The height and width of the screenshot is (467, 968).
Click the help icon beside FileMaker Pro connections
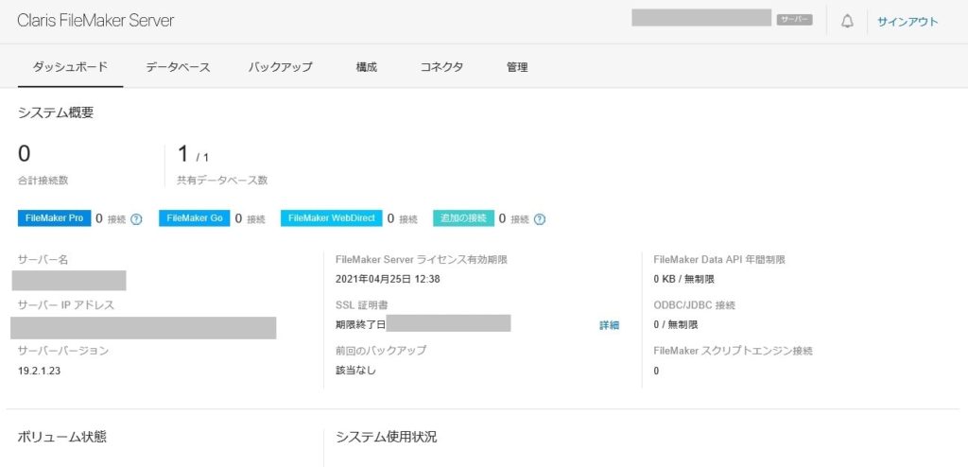point(136,219)
